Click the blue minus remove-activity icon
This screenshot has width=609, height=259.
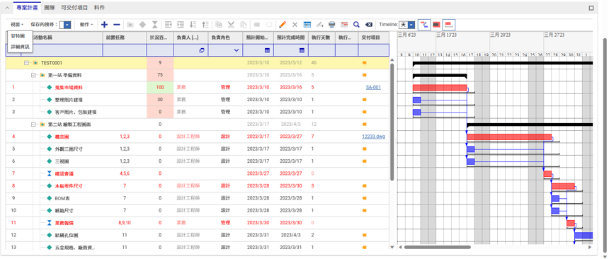(117, 25)
